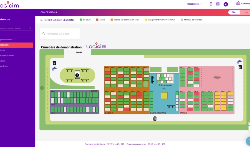Click the bottom-right bench icon in green oval
This screenshot has height=147, width=250.
coord(85,80)
